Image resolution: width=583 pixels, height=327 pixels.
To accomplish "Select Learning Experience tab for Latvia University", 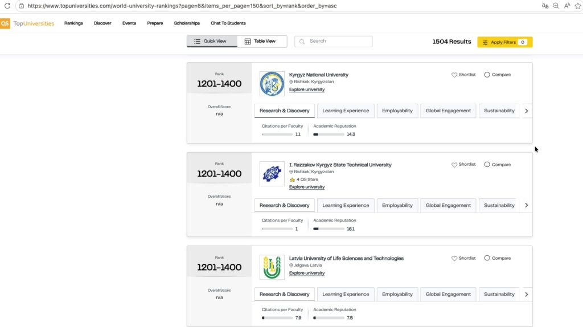I will point(346,295).
